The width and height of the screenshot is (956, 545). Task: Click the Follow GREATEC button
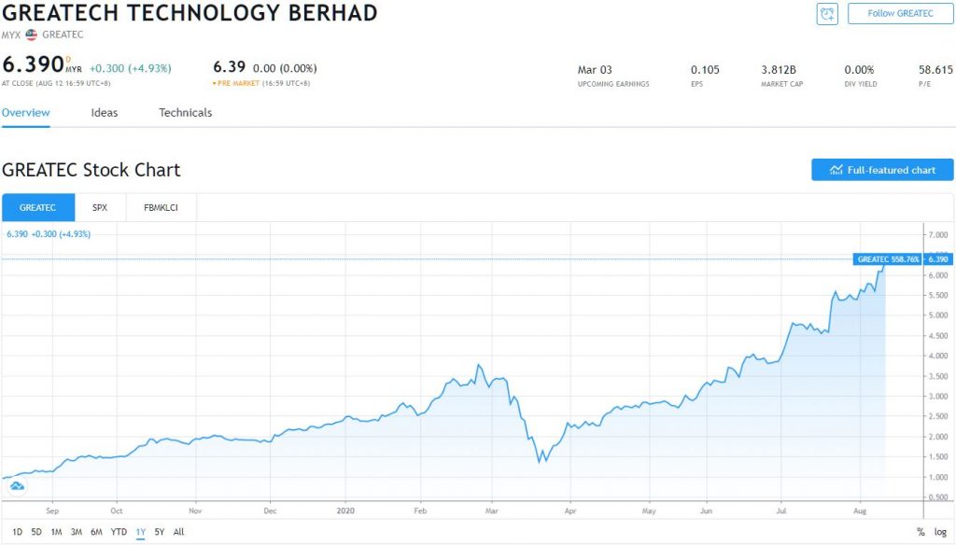[900, 13]
